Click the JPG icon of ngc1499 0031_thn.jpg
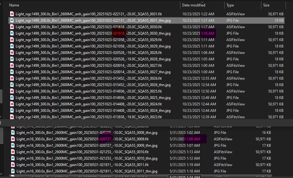 (x=12, y=20)
